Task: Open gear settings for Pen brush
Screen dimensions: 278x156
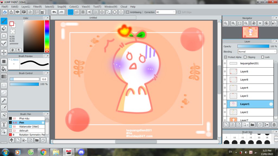Action: click(x=43, y=123)
